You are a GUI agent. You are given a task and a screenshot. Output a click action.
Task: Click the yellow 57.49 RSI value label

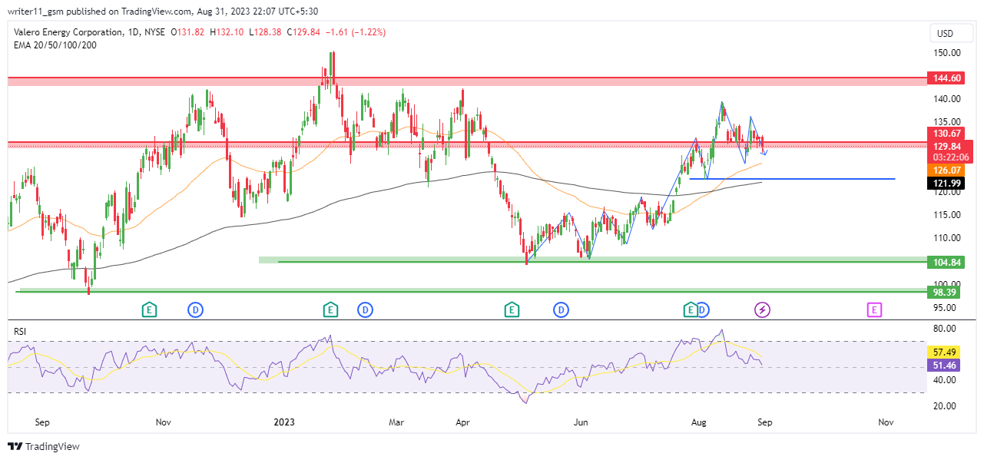(x=946, y=354)
